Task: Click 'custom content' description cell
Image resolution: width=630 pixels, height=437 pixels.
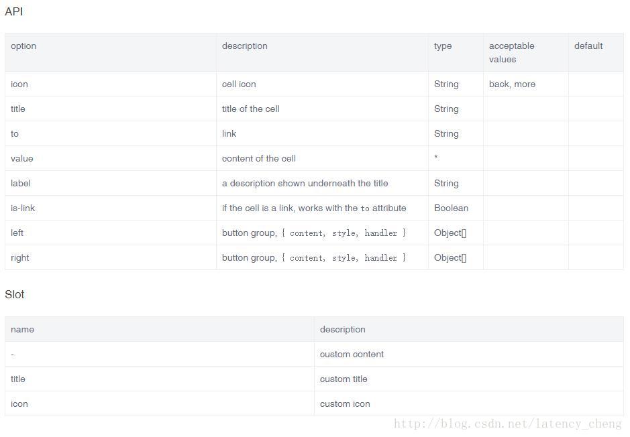Action: coord(352,355)
